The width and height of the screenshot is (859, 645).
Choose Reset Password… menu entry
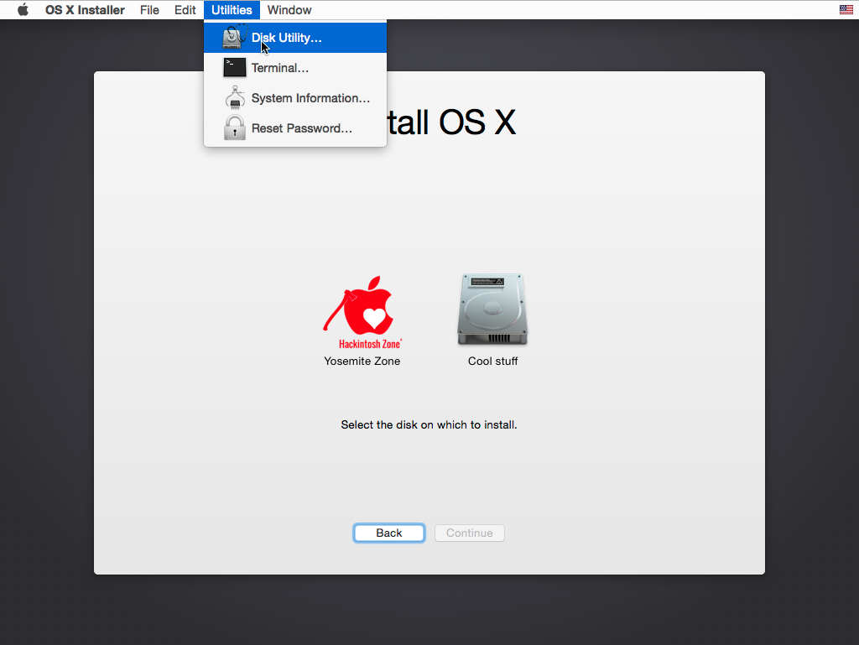[295, 128]
